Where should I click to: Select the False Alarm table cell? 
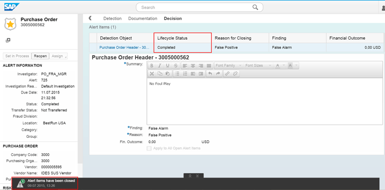[x=298, y=47]
